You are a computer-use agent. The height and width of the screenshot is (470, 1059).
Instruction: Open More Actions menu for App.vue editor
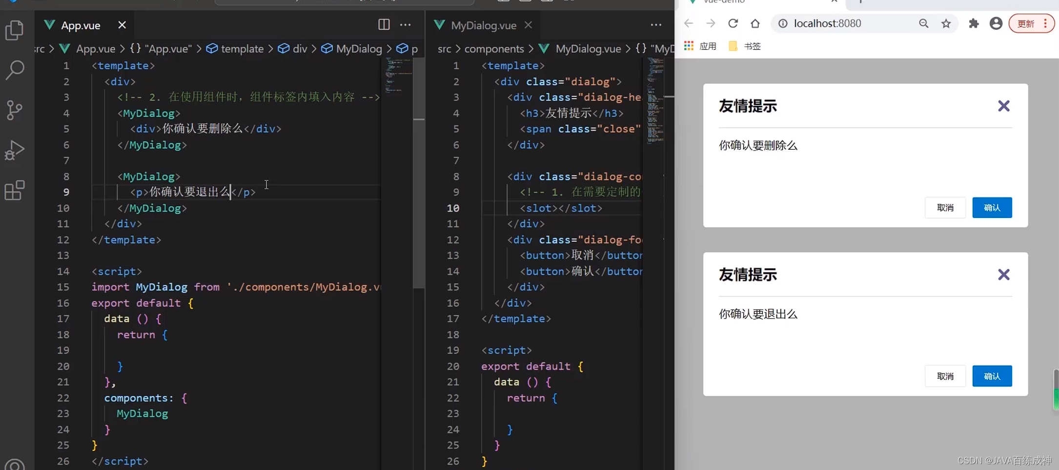click(x=406, y=24)
